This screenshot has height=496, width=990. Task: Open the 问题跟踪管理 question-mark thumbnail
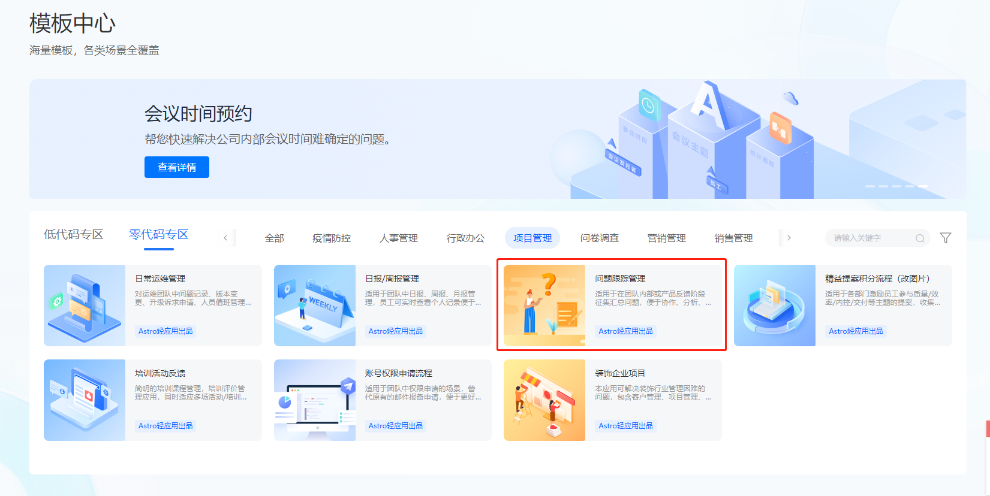544,306
